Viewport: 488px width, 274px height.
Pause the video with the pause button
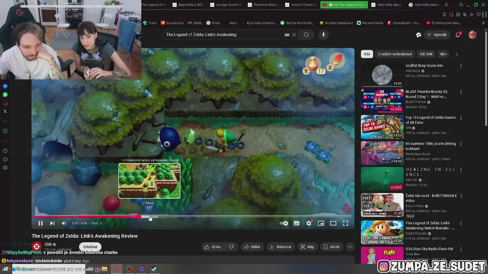click(x=40, y=223)
